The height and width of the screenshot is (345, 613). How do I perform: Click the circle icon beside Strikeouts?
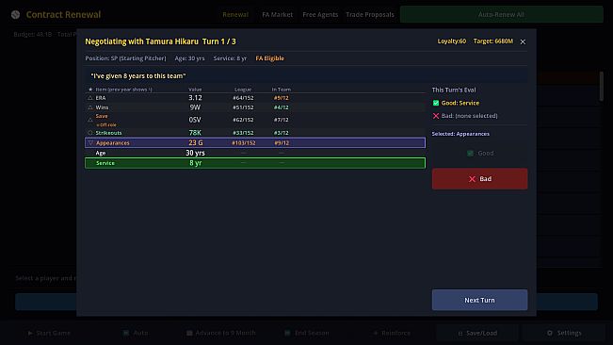[90, 133]
